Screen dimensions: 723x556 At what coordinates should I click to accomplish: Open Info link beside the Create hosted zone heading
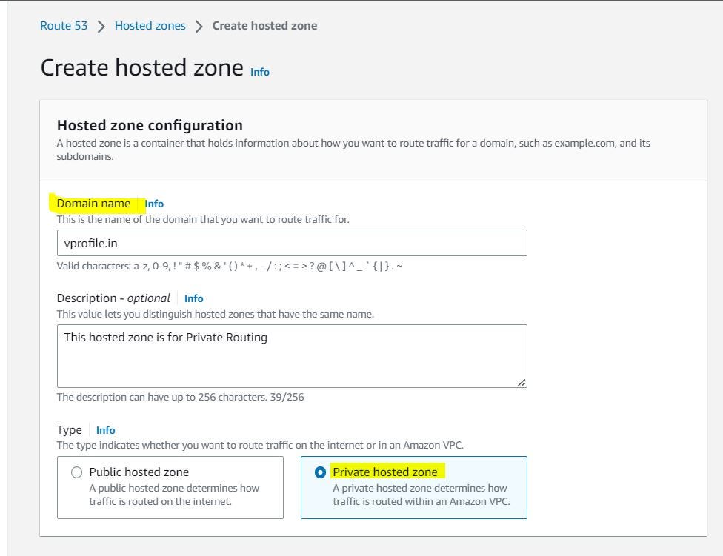pos(259,72)
